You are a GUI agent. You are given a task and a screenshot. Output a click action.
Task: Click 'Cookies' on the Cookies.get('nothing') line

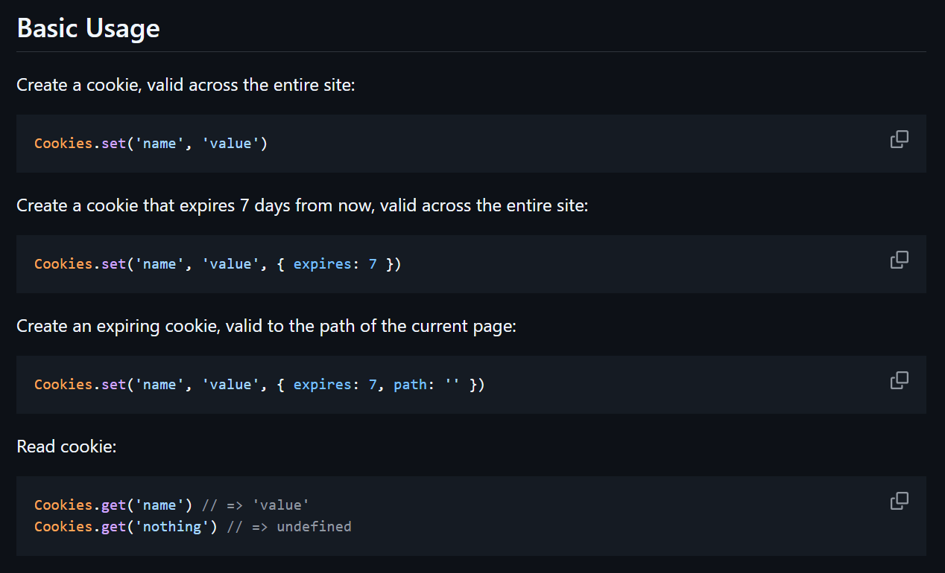tap(63, 527)
